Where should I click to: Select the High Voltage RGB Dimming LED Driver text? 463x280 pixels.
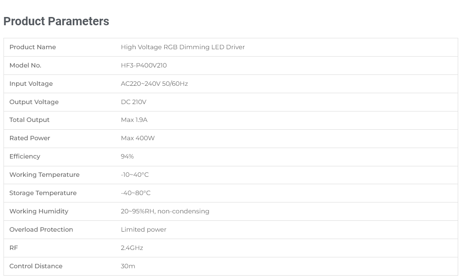(x=182, y=47)
